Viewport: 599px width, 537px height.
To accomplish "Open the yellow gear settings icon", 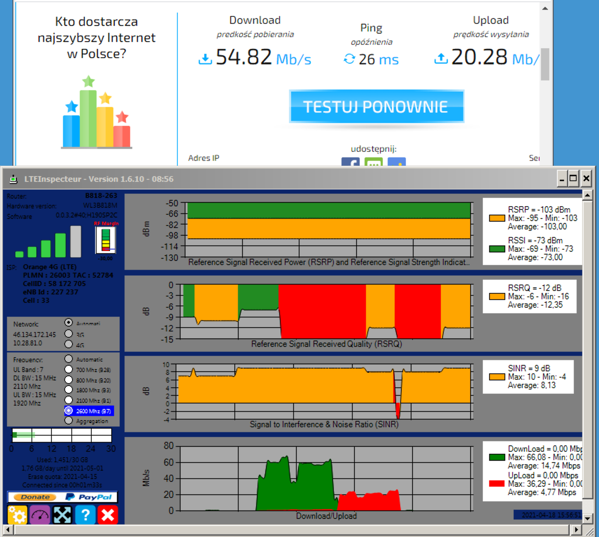I will click(x=17, y=515).
